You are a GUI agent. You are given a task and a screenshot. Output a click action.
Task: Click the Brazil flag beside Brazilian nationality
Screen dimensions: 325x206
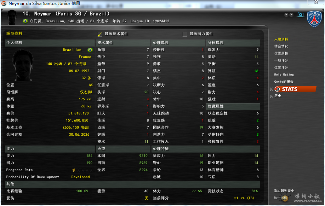[90, 50]
